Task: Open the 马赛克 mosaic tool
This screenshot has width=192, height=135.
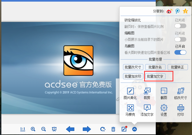Action: point(130,110)
